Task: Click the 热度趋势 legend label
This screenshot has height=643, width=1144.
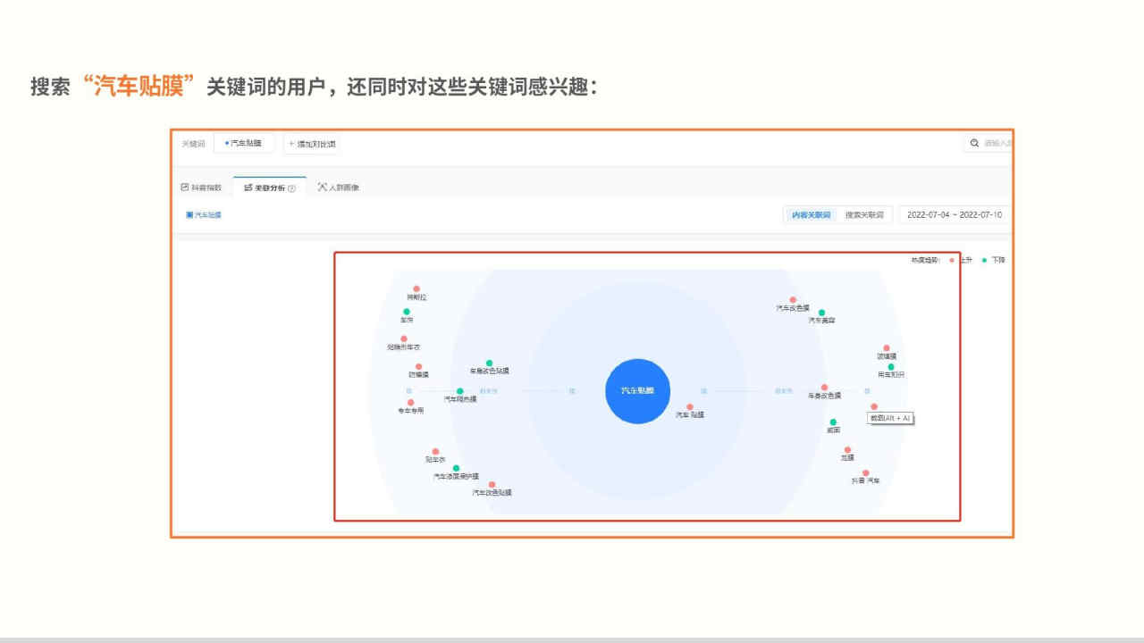Action: (x=926, y=260)
